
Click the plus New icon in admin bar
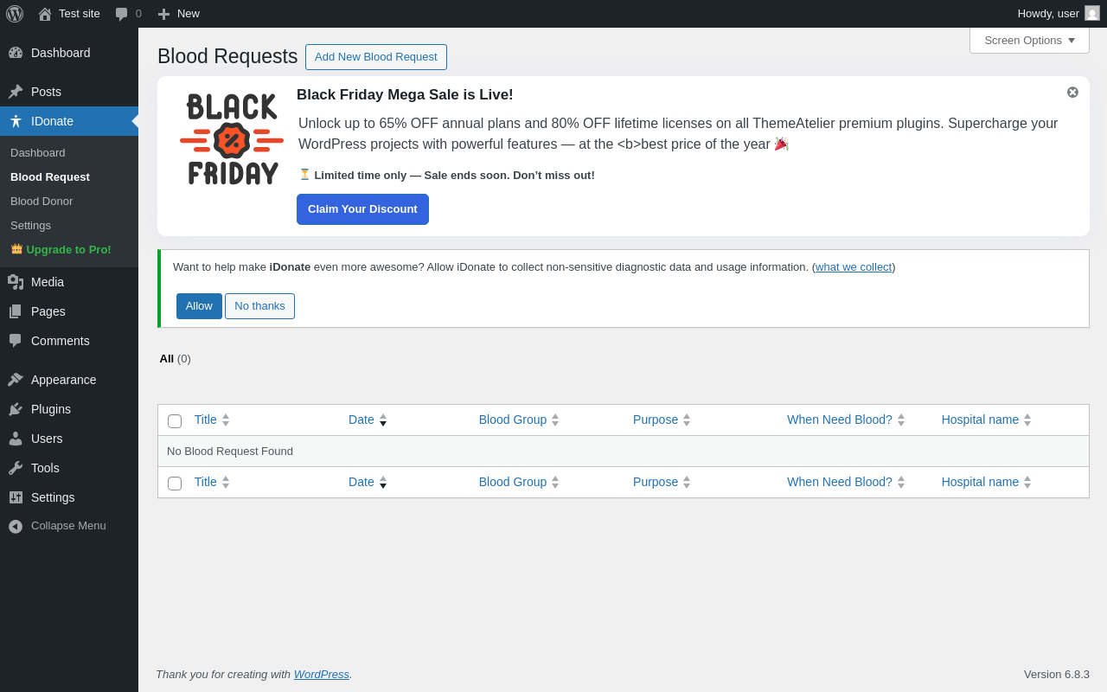tap(163, 14)
